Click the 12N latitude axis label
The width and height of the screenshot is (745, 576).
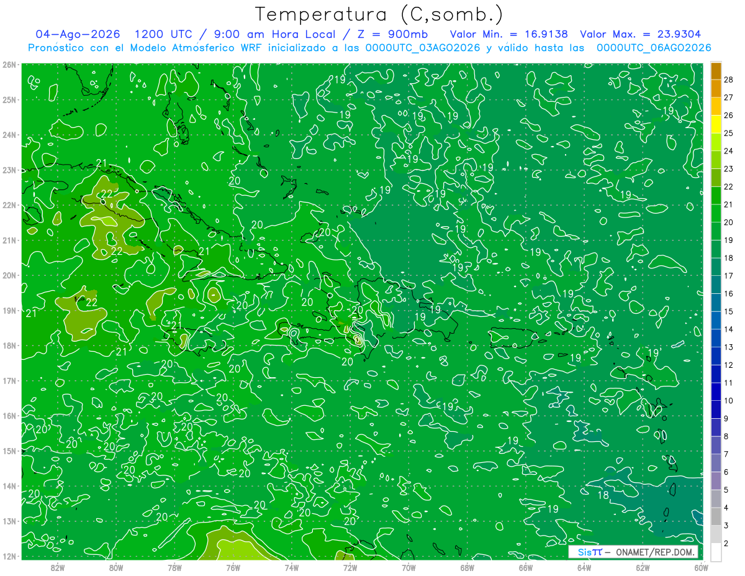point(9,556)
